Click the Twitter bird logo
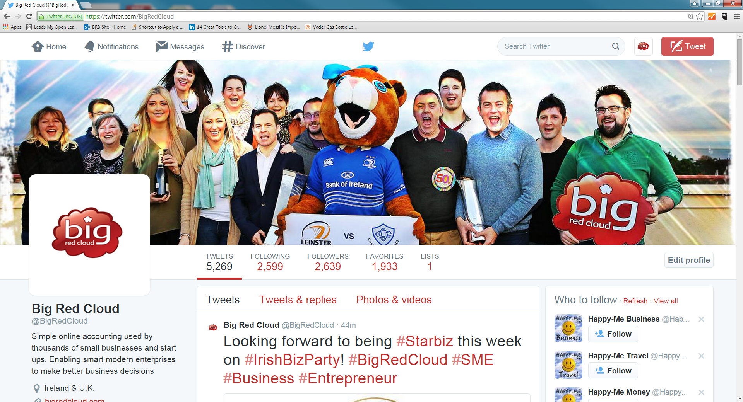The image size is (743, 402). pos(368,46)
